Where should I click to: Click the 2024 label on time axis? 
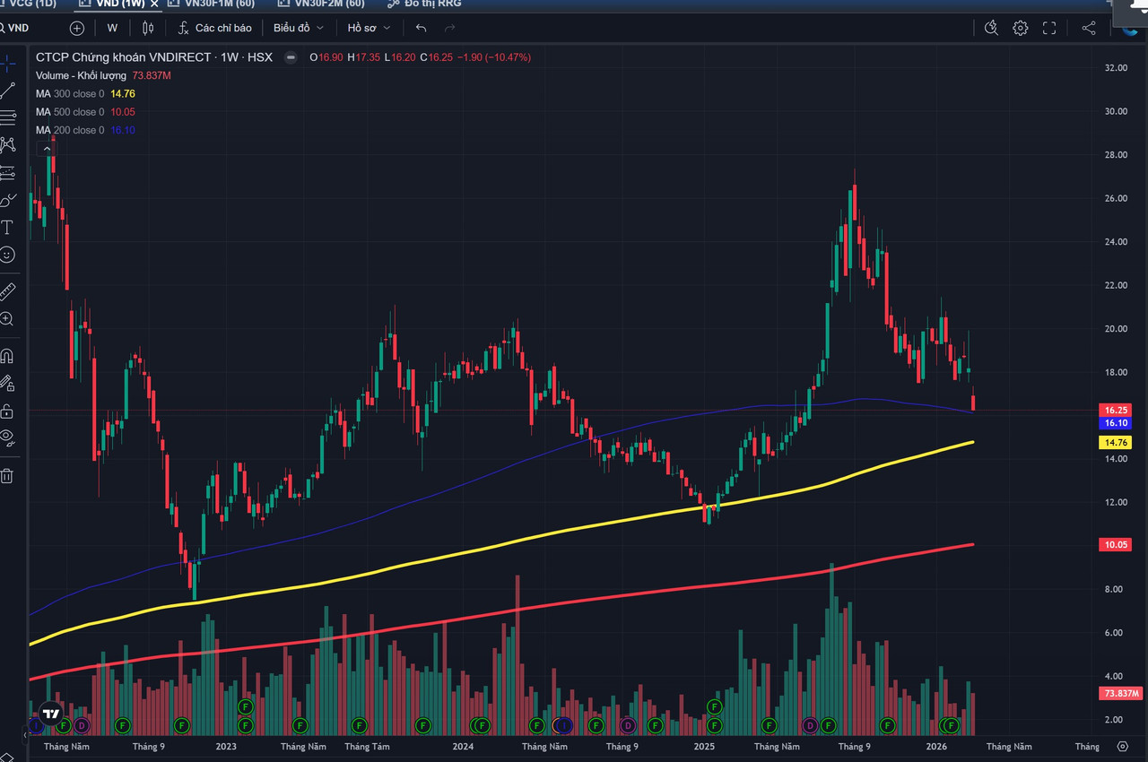463,746
